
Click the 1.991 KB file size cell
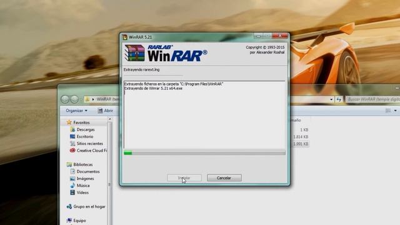tap(301, 144)
